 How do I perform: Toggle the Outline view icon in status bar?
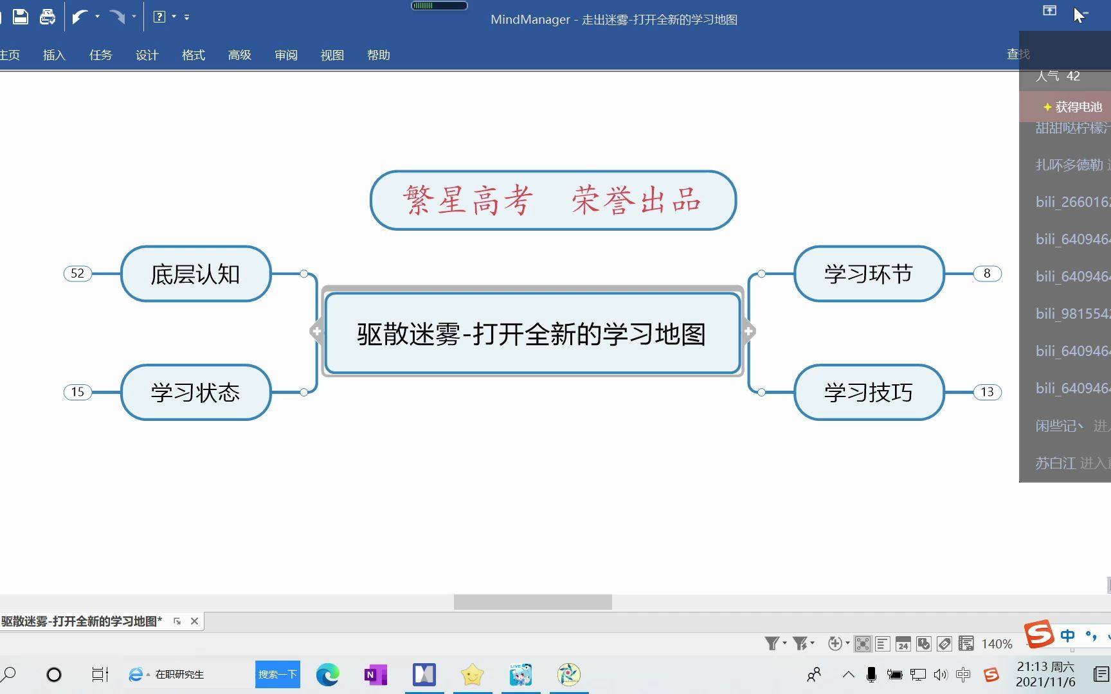click(x=883, y=644)
